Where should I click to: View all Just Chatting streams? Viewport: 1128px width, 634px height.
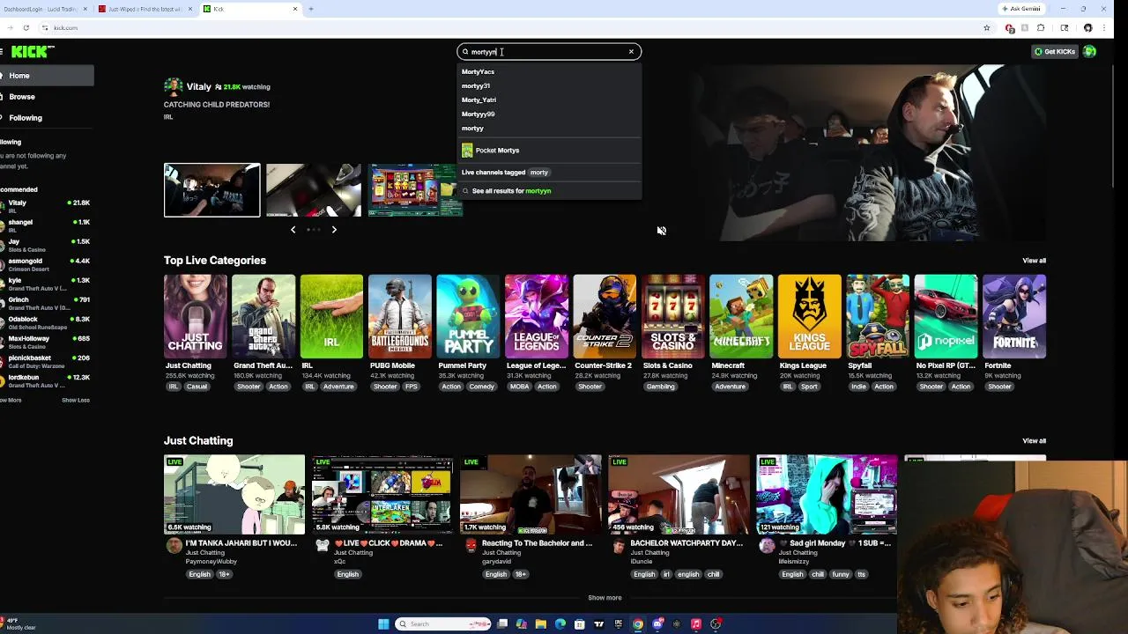pos(1034,441)
